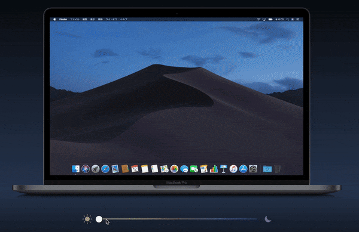Open FaceTime green icon in dock
This screenshot has width=359, height=232.
click(194, 169)
